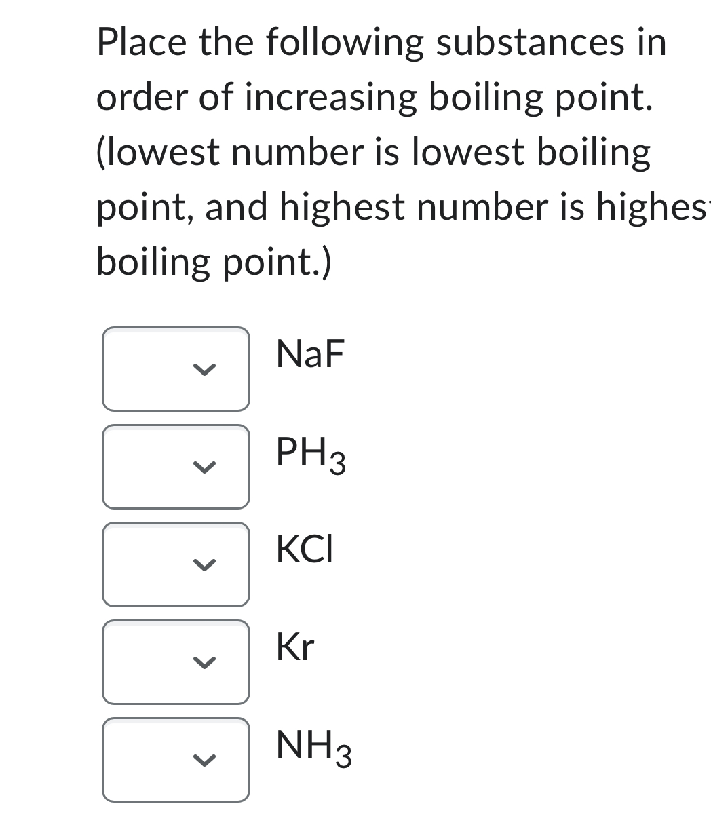Open the dropdown next to Kr
Screen dimensions: 711x825
[x=176, y=661]
